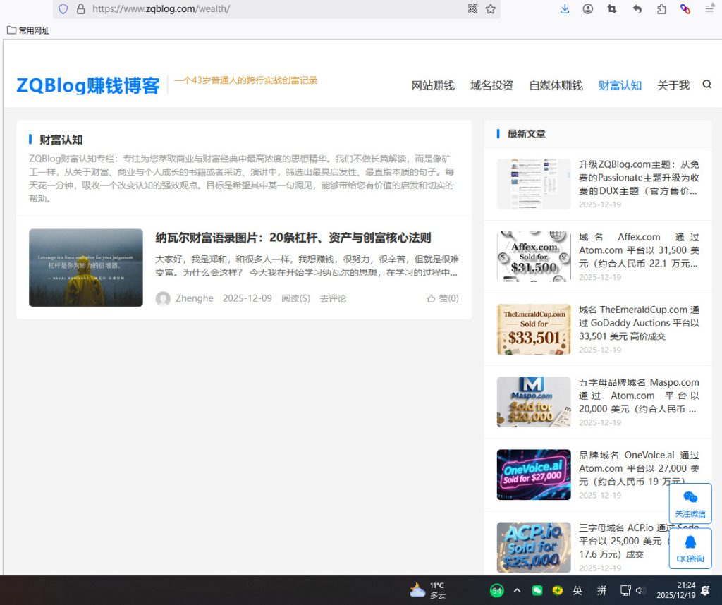Click the 去评论 comment link
The height and width of the screenshot is (605, 722).
coord(333,298)
